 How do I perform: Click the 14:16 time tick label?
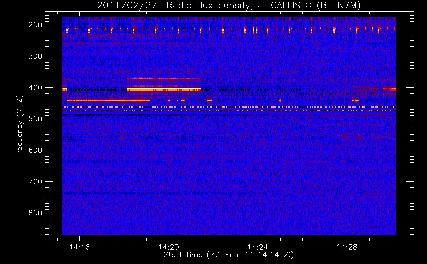(x=79, y=247)
